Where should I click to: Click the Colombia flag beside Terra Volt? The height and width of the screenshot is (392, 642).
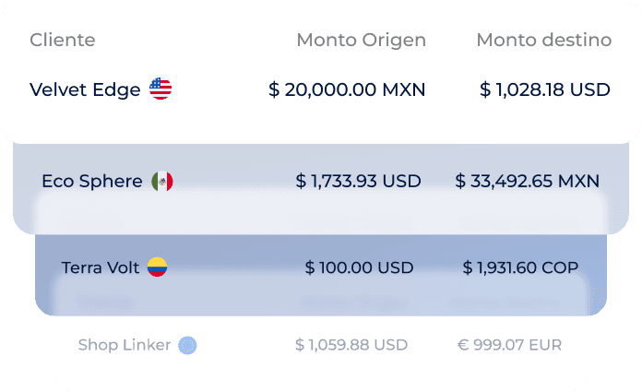[157, 267]
